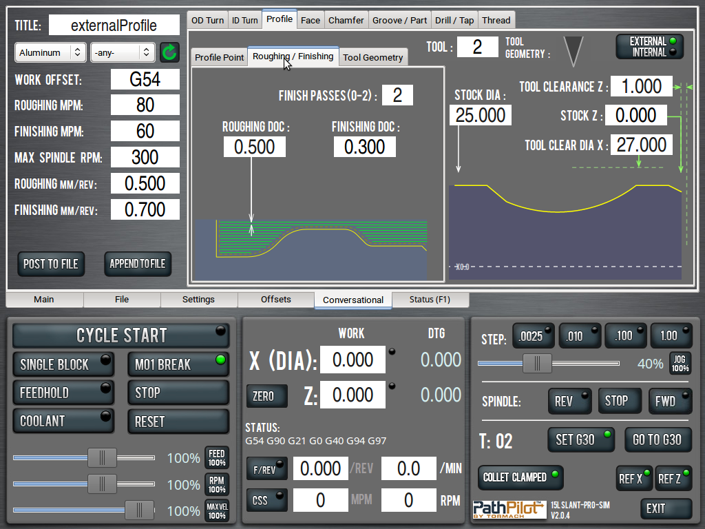This screenshot has height=529, width=705.
Task: Click the program Stop button
Action: (178, 393)
